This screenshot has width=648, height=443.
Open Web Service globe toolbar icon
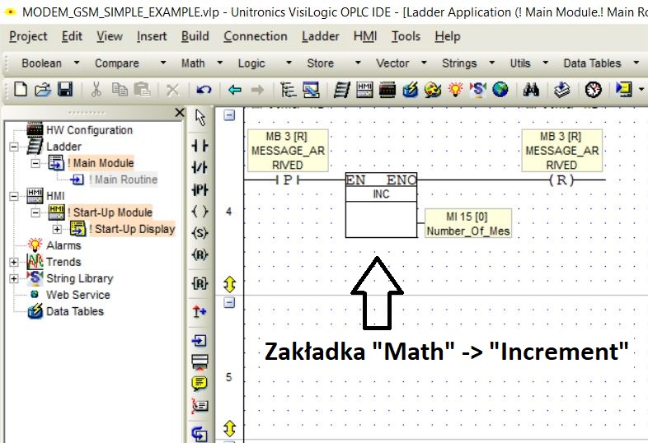point(500,90)
